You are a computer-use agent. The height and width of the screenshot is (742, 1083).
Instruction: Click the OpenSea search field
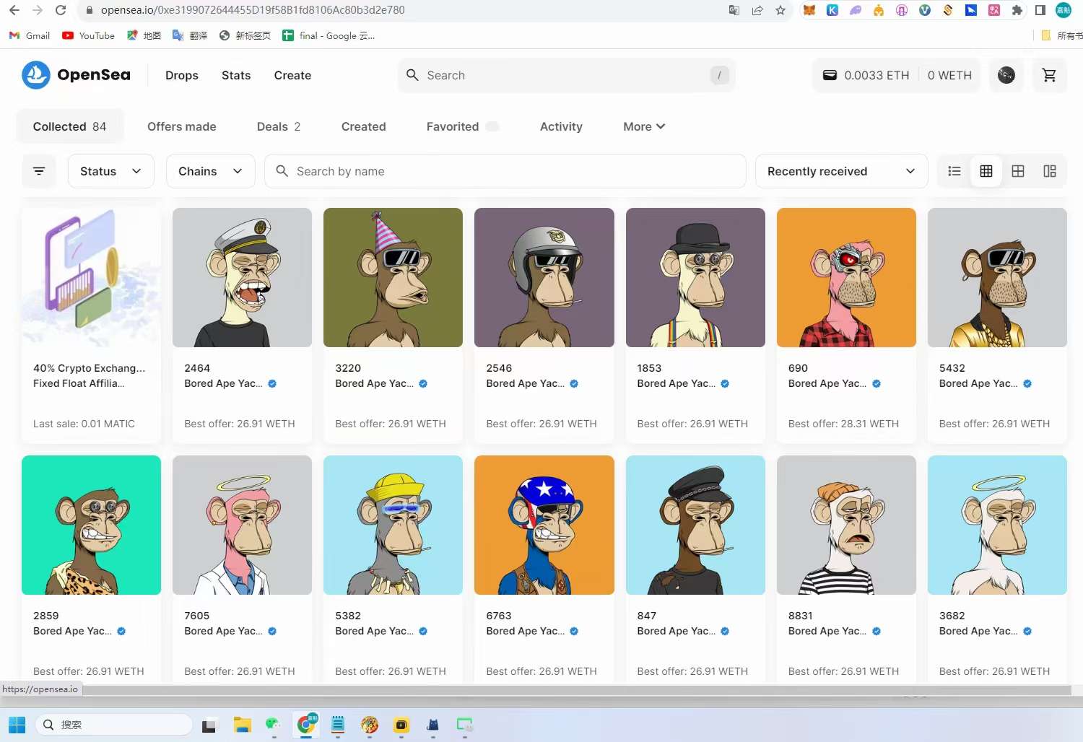pos(567,75)
